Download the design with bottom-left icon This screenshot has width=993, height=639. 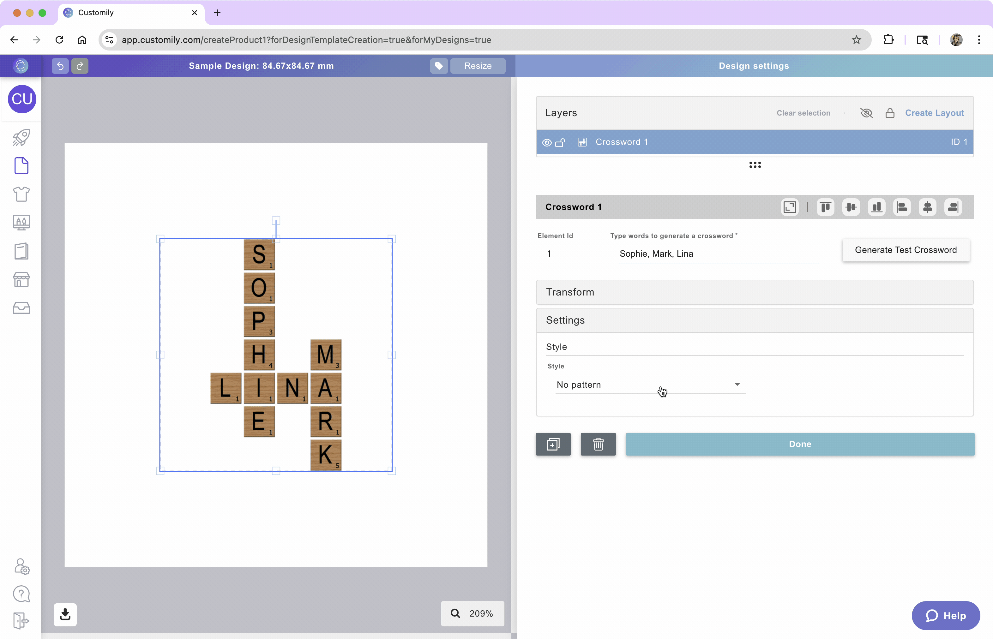[x=65, y=614]
